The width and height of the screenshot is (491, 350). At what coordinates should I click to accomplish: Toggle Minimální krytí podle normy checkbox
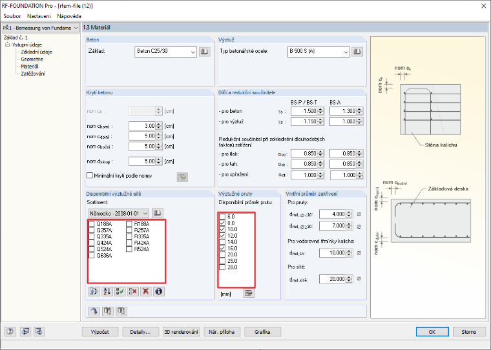pyautogui.click(x=90, y=176)
